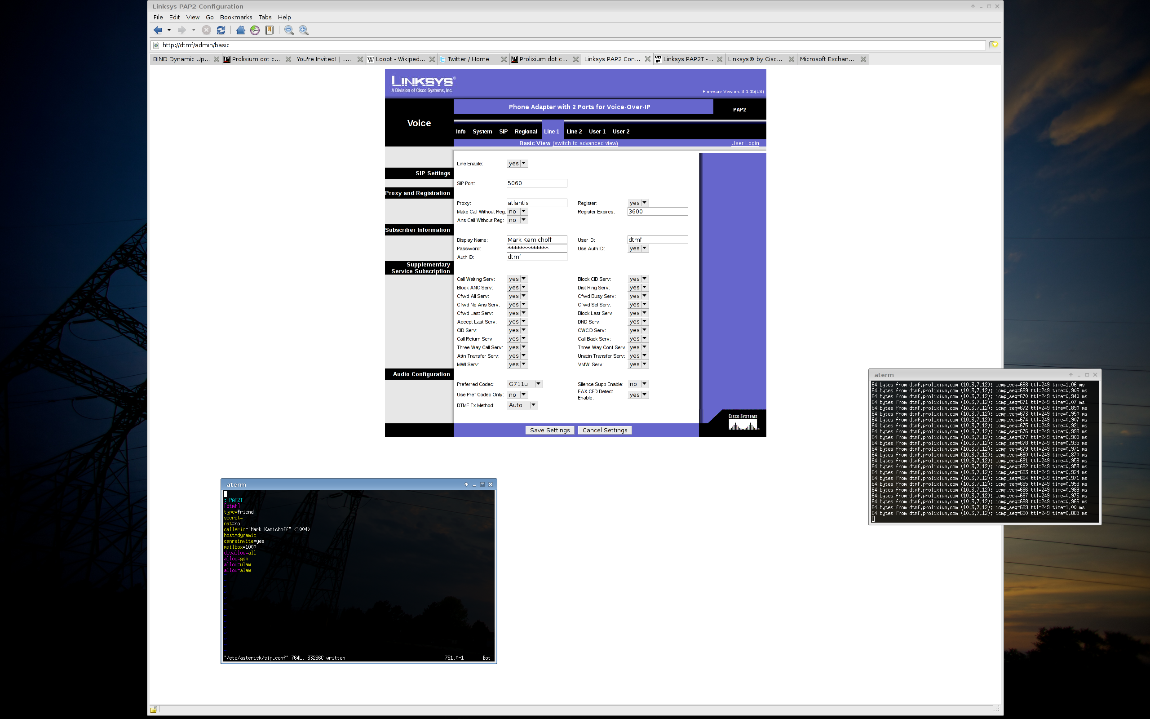Image resolution: width=1150 pixels, height=719 pixels.
Task: Open the Block CID Serv dropdown
Action: pyautogui.click(x=638, y=279)
